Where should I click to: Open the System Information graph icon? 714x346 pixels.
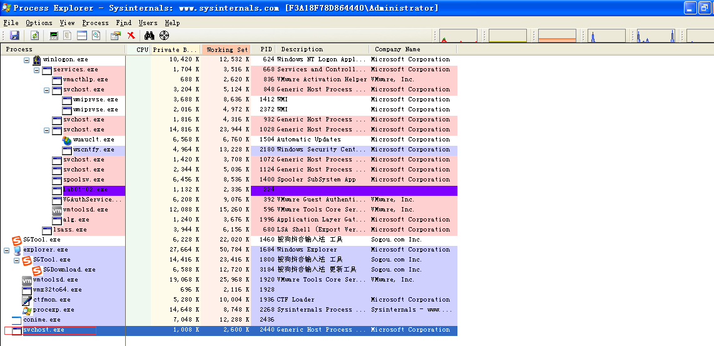tap(54, 36)
